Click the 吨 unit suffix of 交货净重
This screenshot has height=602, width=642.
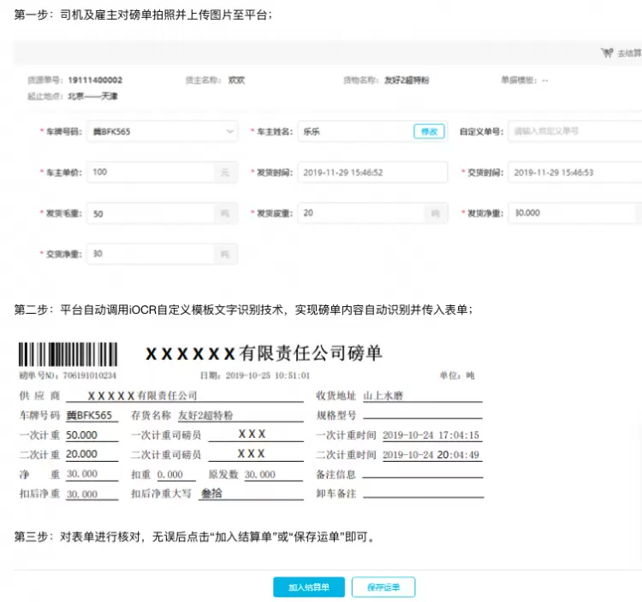pos(225,254)
